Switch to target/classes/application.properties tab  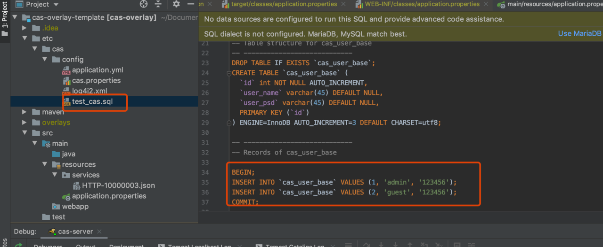pyautogui.click(x=284, y=4)
